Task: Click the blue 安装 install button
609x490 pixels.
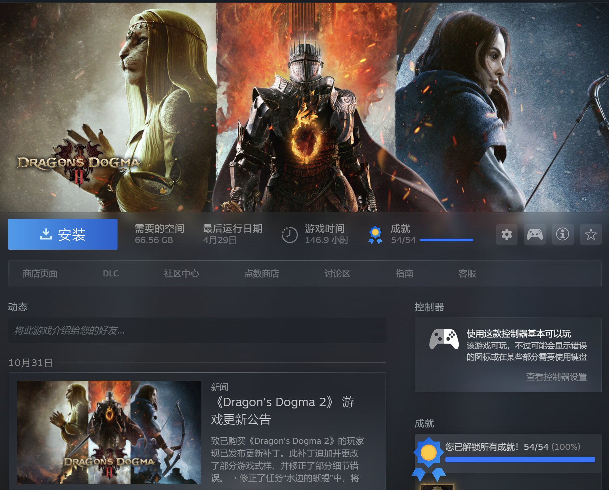Action: tap(63, 234)
